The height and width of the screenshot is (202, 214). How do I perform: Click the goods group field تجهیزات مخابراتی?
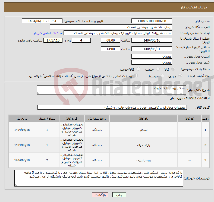click(x=112, y=107)
